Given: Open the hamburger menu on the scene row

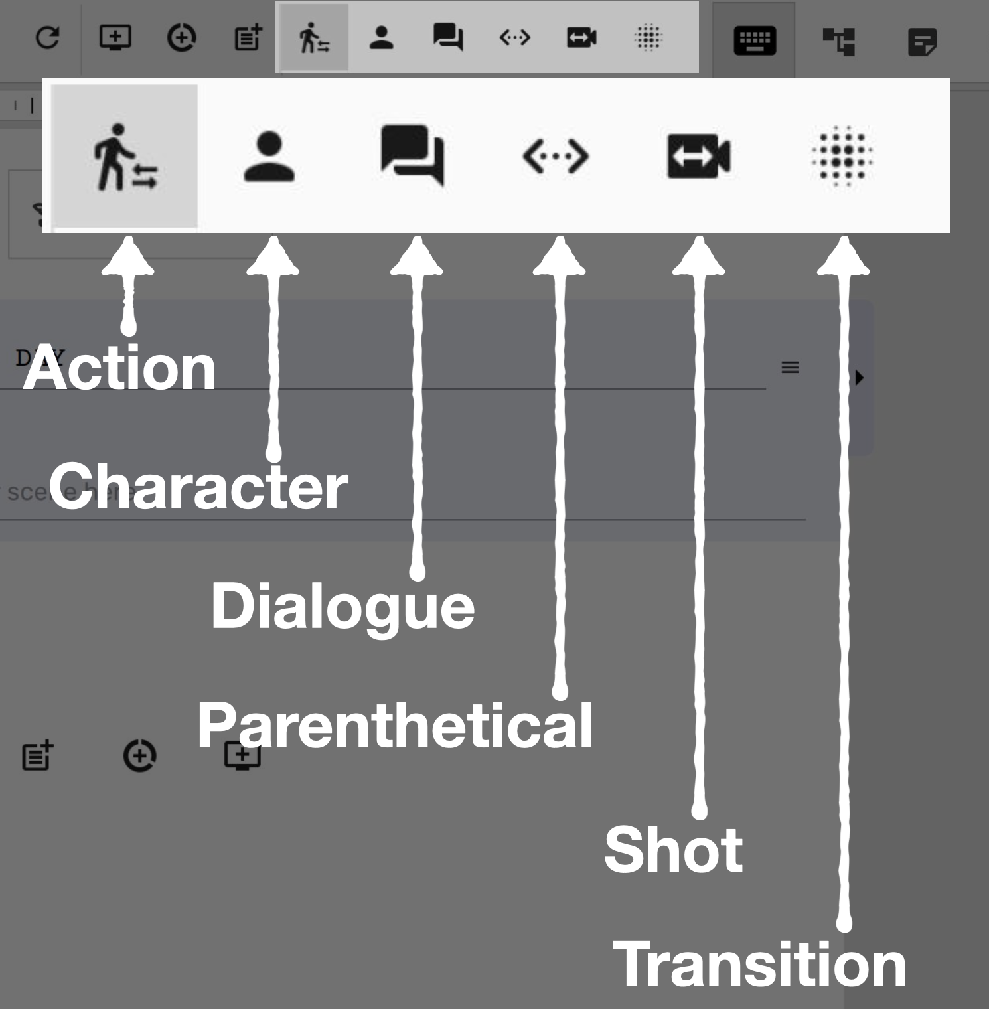Looking at the screenshot, I should pos(790,367).
